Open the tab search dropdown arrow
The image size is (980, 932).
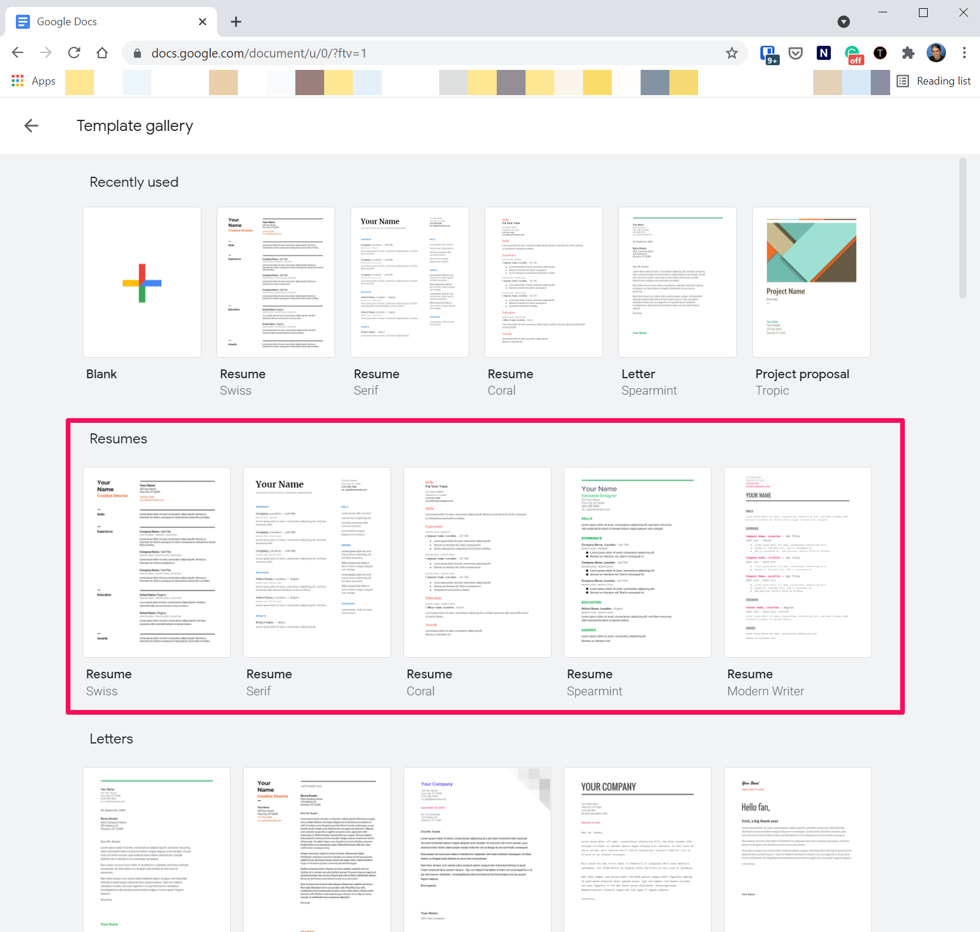844,22
